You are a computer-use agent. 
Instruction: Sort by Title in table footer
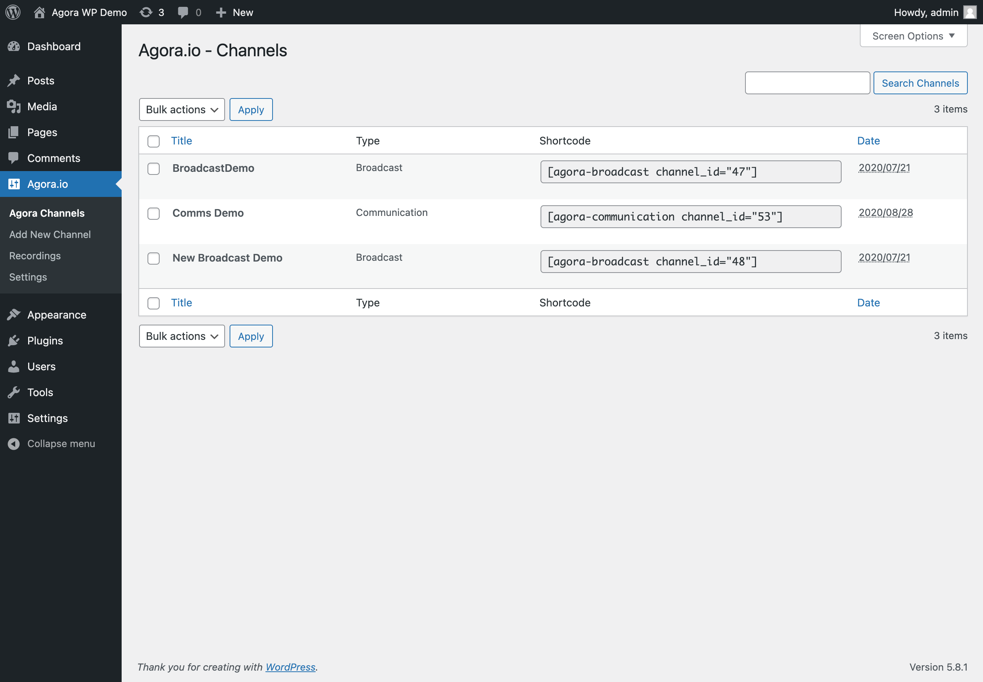pos(182,303)
